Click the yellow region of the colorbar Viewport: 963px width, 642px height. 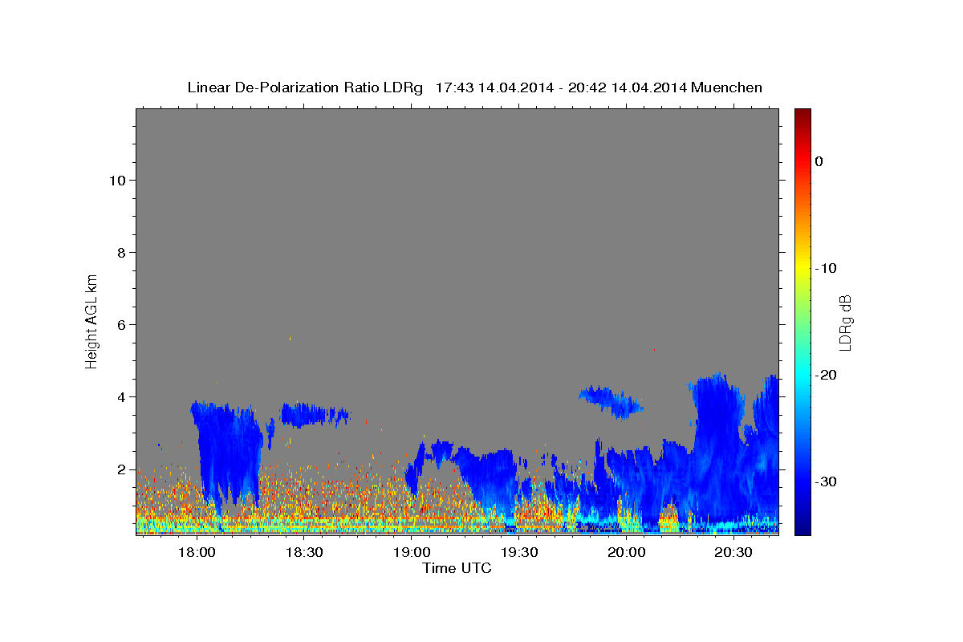point(802,268)
